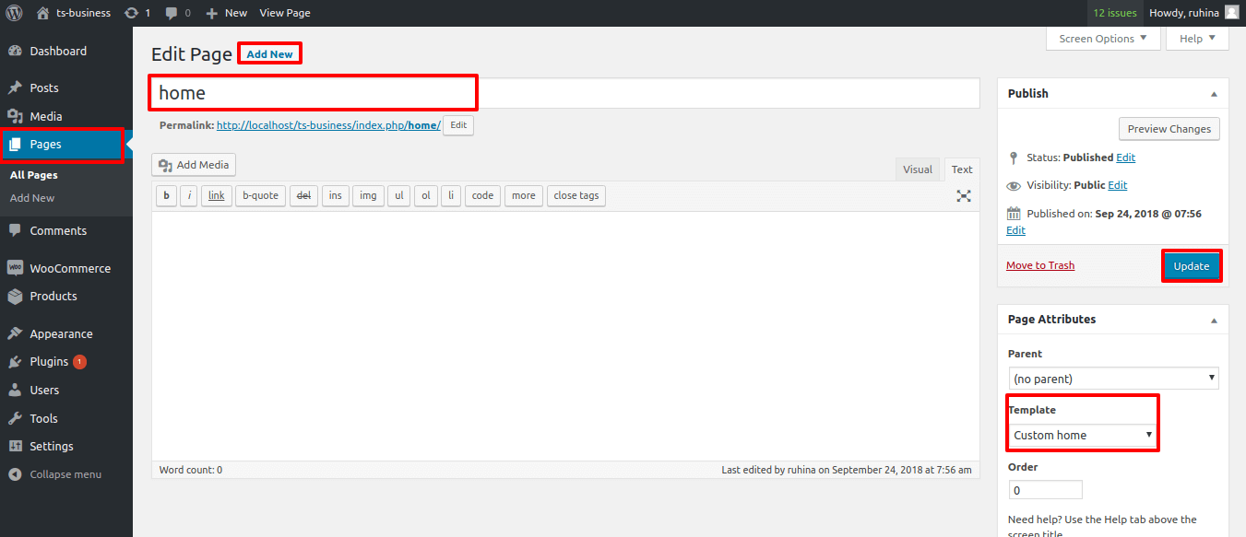Click the WordPress logo icon

click(x=14, y=13)
